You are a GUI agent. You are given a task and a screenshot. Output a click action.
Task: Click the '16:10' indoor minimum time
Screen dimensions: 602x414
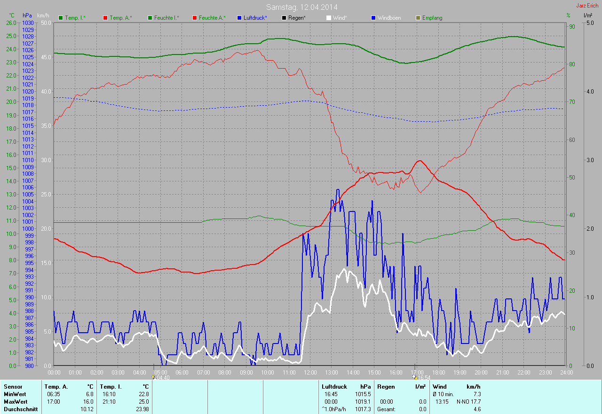[109, 394]
